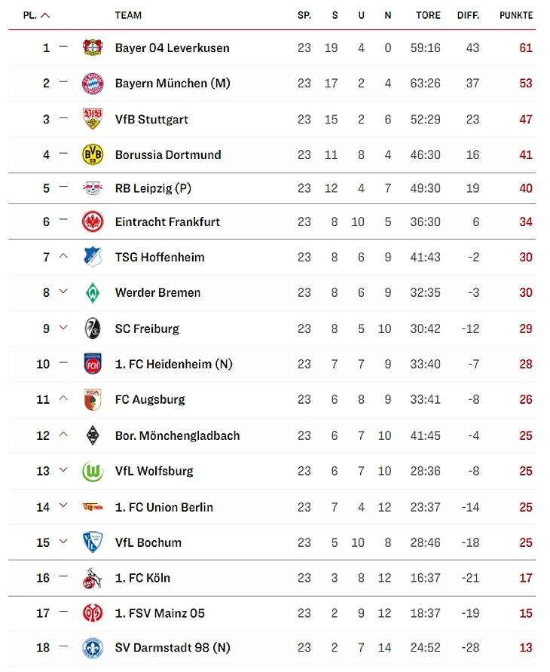Click the Bayer 04 Leverkusen club crest

tap(93, 47)
